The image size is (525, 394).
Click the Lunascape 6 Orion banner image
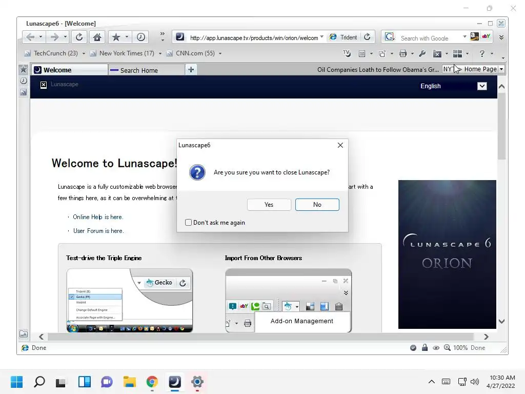tap(447, 254)
